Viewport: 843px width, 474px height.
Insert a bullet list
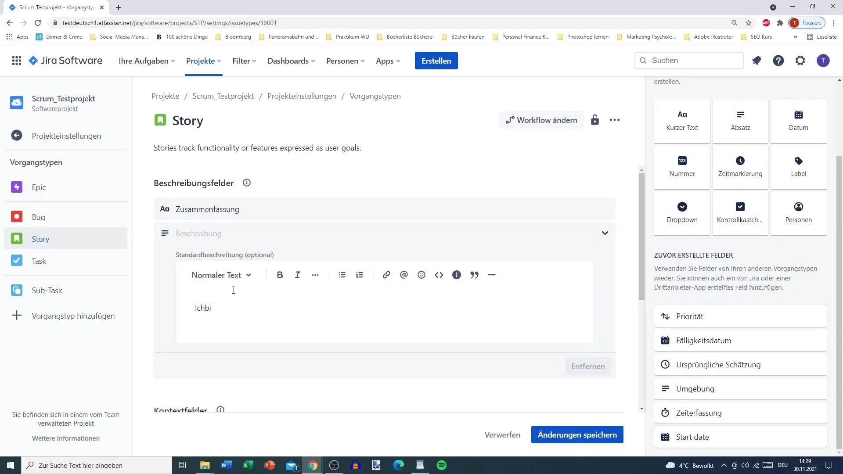[342, 275]
